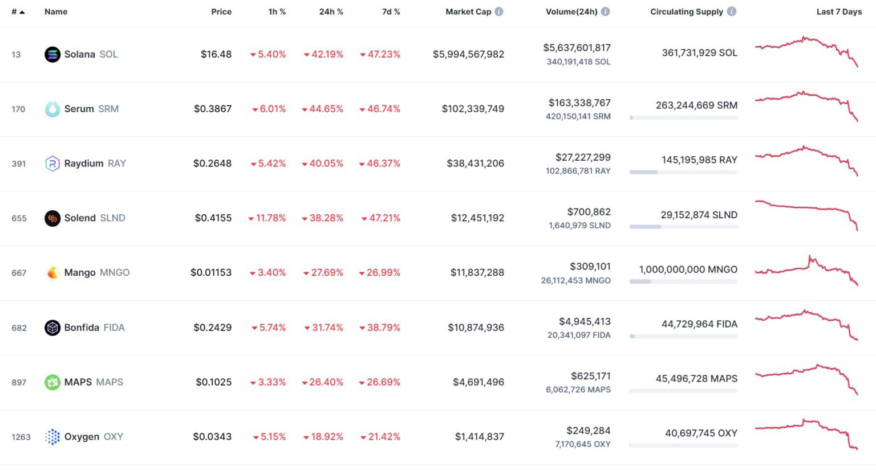Click the Mango fruit logo icon

(x=52, y=273)
